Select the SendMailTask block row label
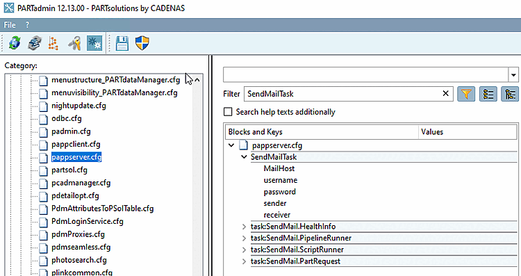This screenshot has height=276, width=521. click(274, 157)
